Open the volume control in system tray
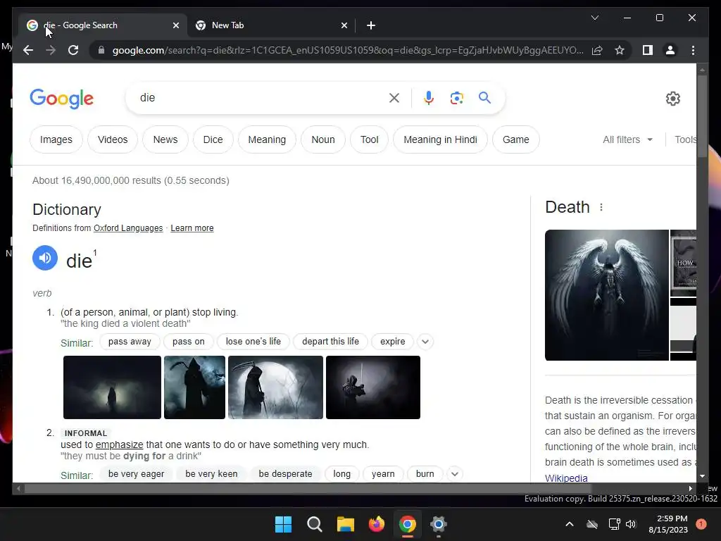 tap(630, 524)
